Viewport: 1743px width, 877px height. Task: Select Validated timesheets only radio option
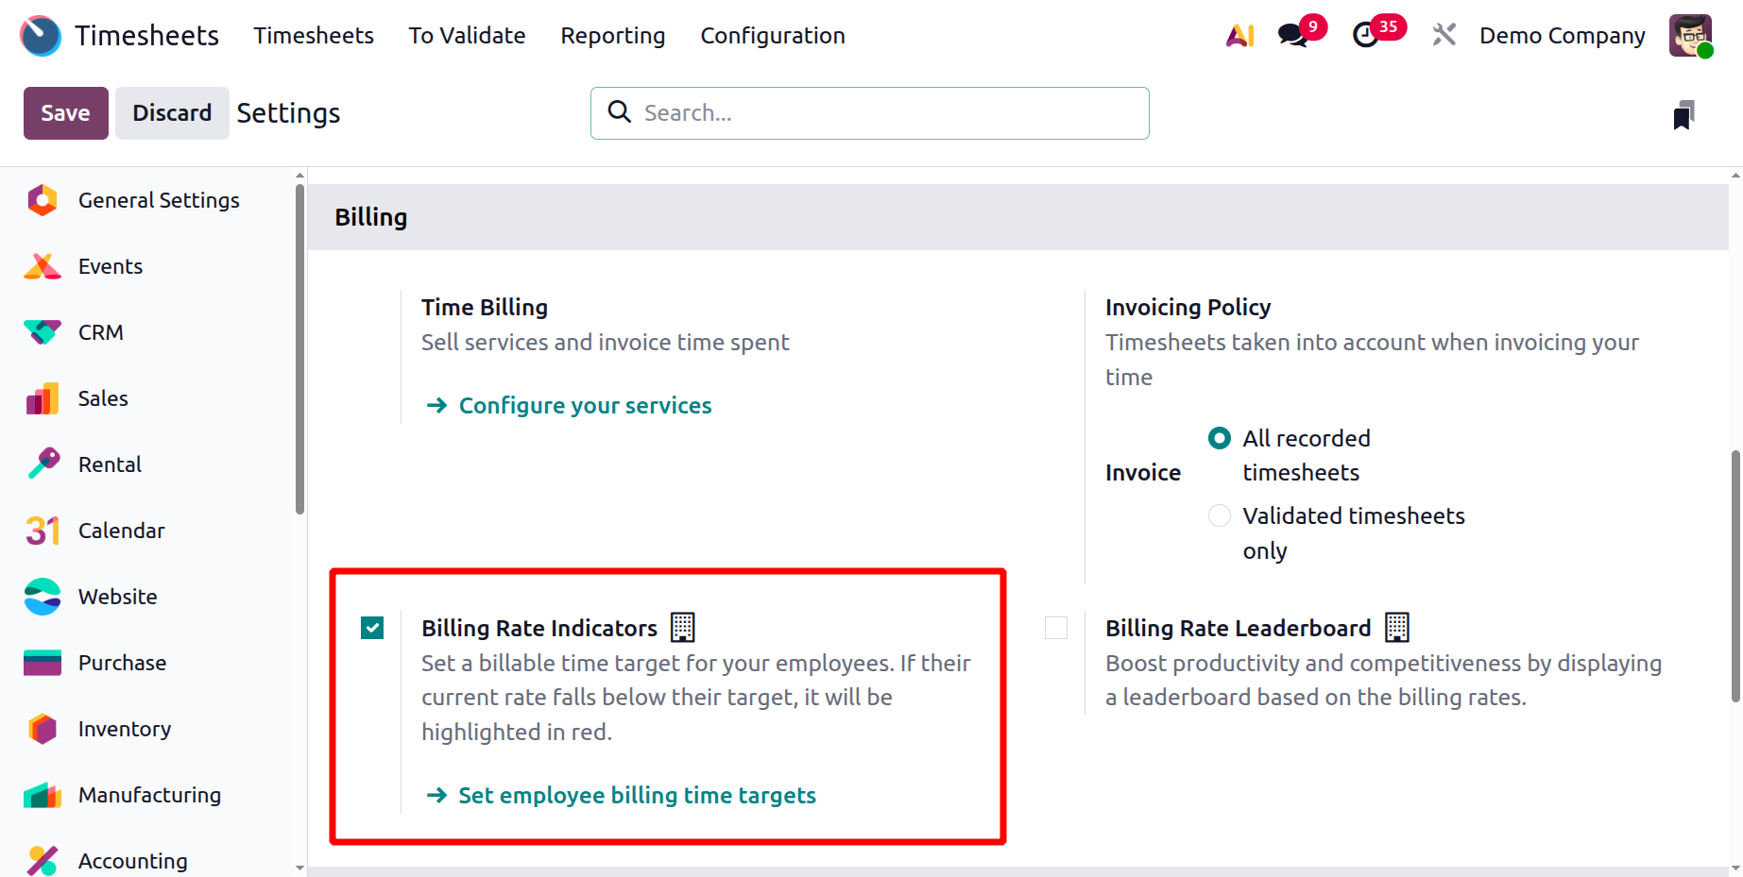1220,515
